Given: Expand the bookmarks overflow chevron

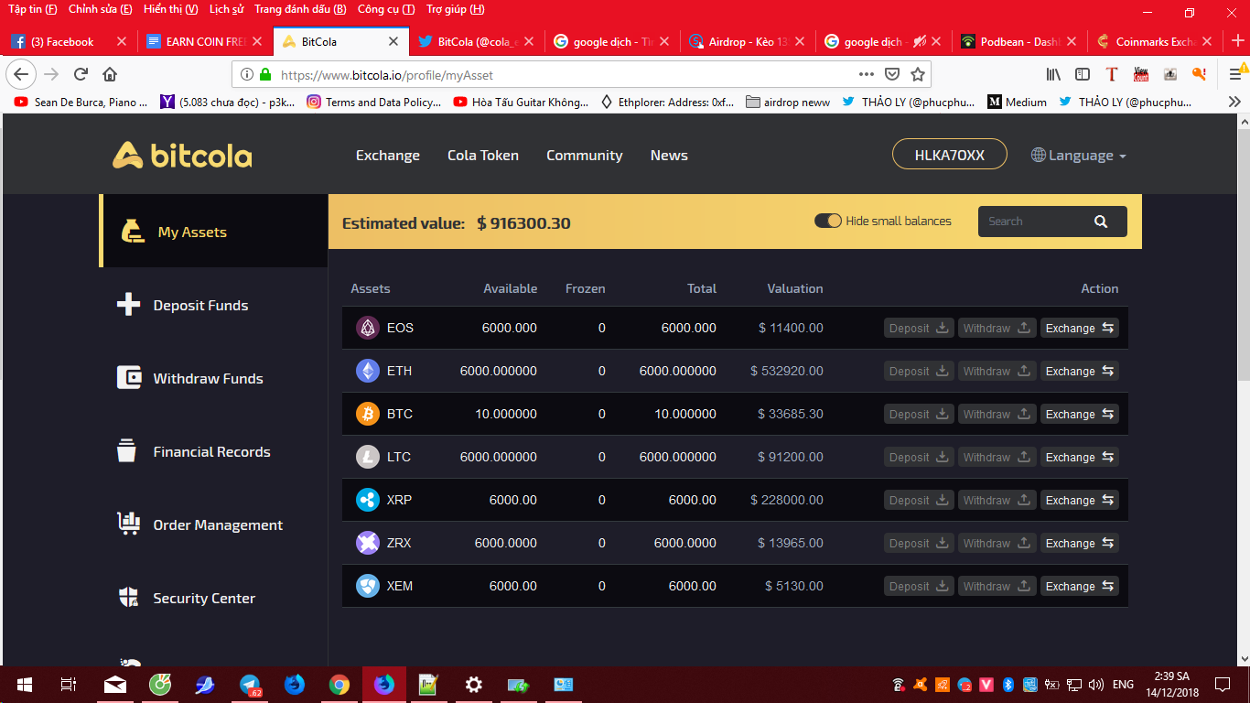Looking at the screenshot, I should pyautogui.click(x=1234, y=103).
